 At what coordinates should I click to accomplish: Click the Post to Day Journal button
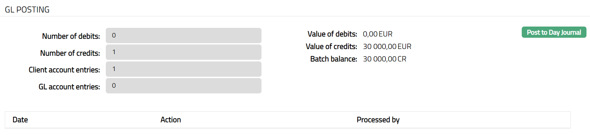tap(554, 32)
